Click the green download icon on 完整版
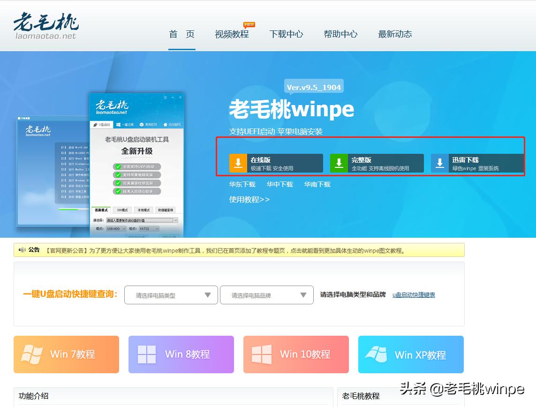This screenshot has width=536, height=407. pyautogui.click(x=339, y=162)
